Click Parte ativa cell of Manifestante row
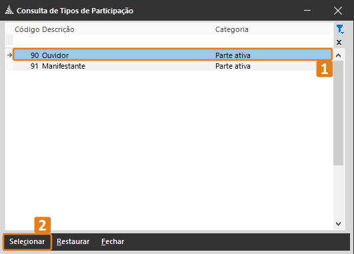 [x=233, y=66]
